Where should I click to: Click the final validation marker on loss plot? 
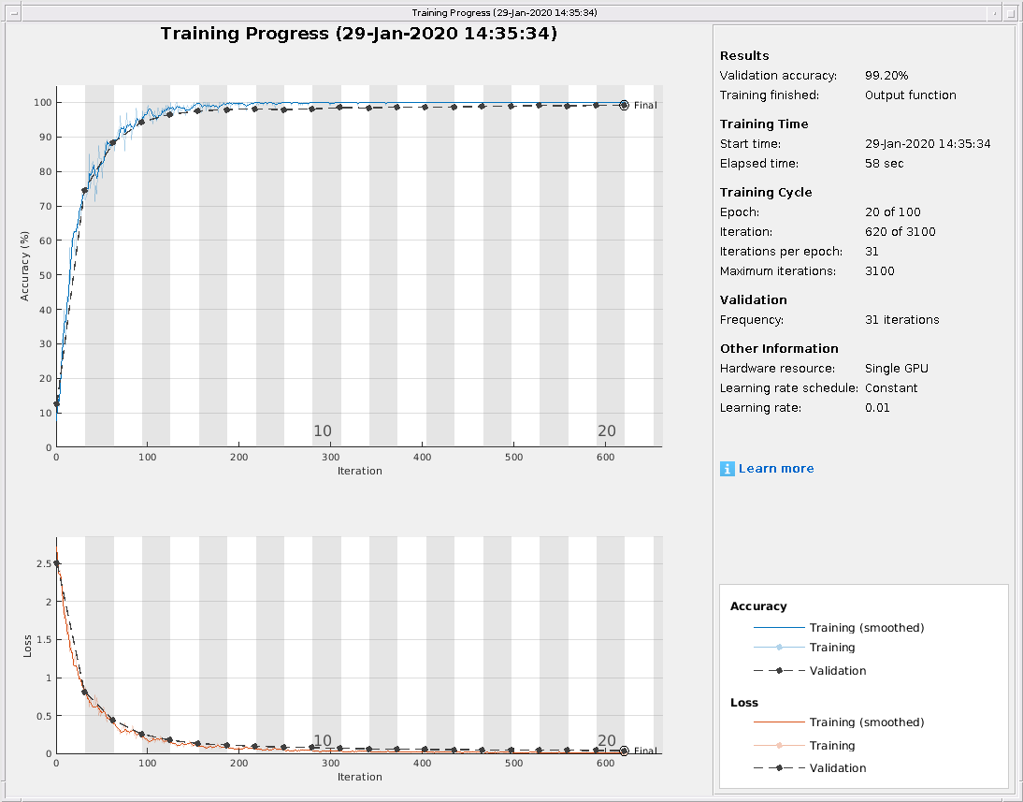point(624,751)
